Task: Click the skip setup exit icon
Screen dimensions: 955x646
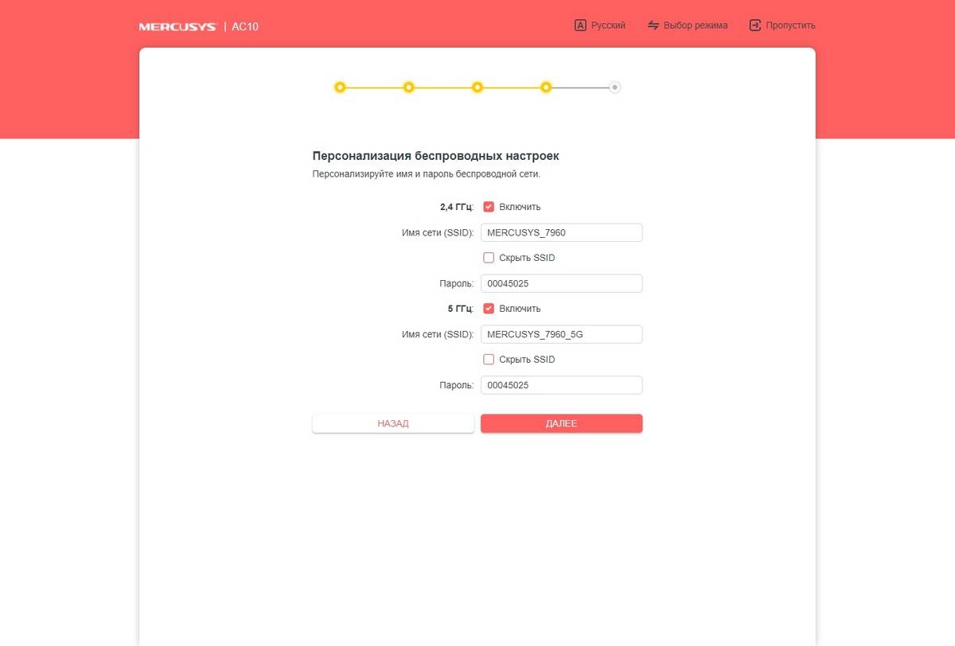Action: 755,25
